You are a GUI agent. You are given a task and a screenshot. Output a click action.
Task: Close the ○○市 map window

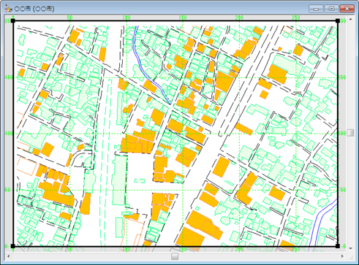pyautogui.click(x=347, y=9)
